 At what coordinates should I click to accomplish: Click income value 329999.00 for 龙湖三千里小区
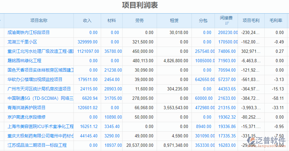pyautogui.click(x=87, y=42)
